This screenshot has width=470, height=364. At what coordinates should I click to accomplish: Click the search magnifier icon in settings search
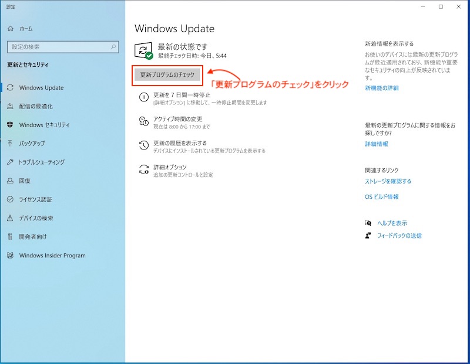coord(113,47)
